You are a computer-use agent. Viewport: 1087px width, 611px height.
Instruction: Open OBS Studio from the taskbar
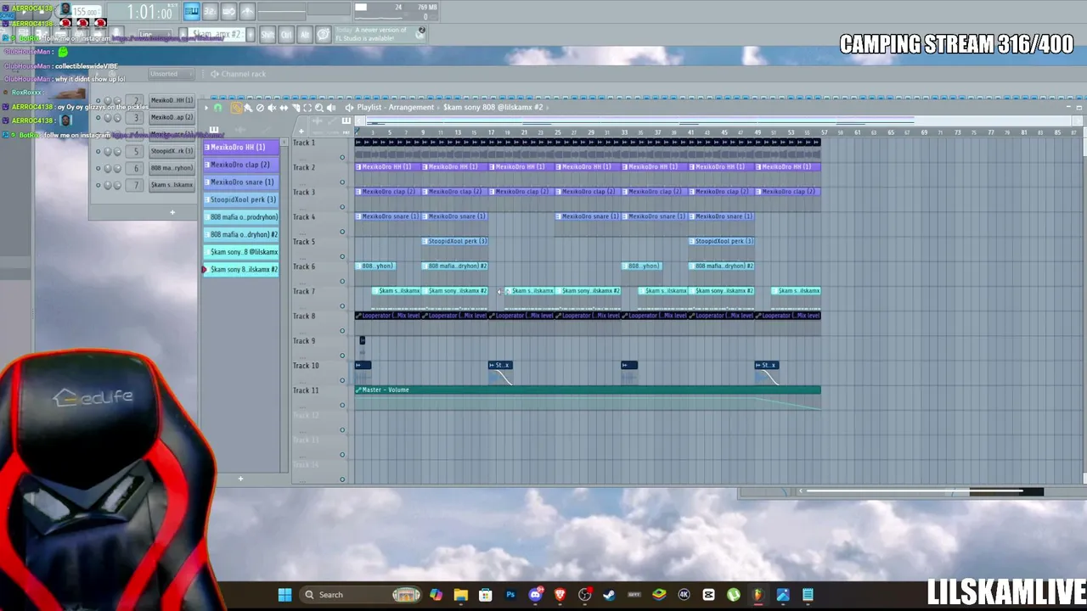click(584, 595)
